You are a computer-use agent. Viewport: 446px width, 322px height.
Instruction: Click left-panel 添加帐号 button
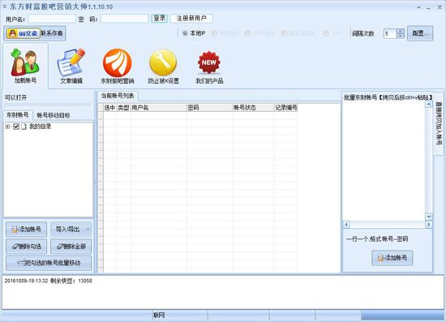[x=26, y=229]
